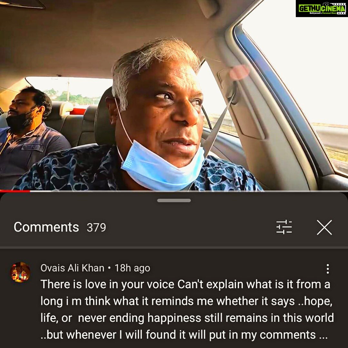Click the "18h ago" comment timestamp
Image resolution: width=348 pixels, height=348 pixels.
click(x=132, y=268)
